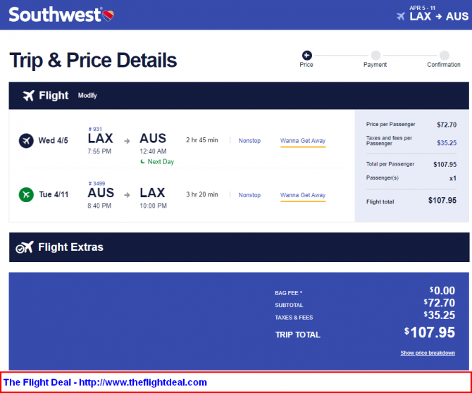Click Modify link in the Flight header
The image size is (472, 393).
point(87,95)
